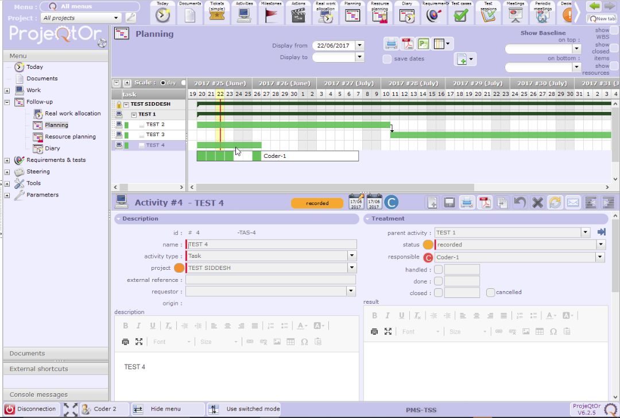The width and height of the screenshot is (620, 418).
Task: Expand the Requirements & tests tree node
Action: 7,160
